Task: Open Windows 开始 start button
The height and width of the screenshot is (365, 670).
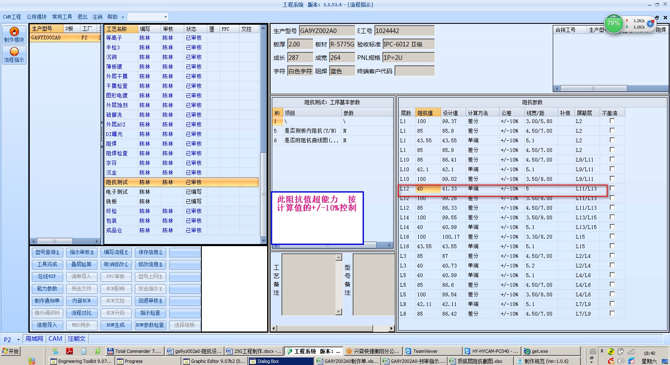Action: pos(11,351)
